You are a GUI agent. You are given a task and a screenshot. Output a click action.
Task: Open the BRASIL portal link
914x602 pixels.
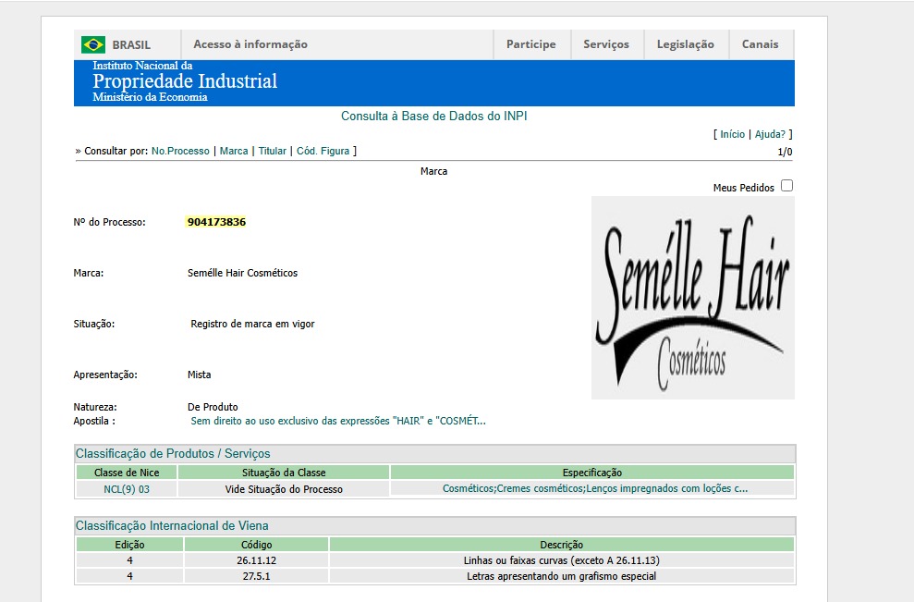[x=131, y=45]
